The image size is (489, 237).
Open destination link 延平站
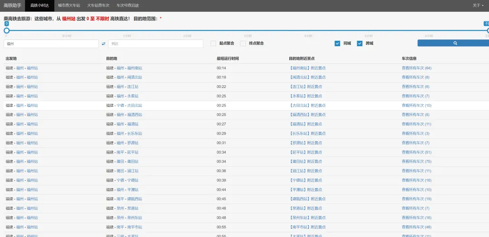click(133, 152)
